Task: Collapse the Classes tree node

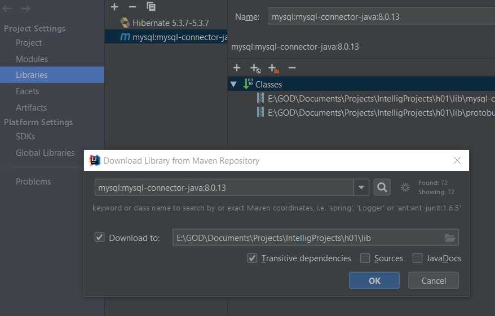Action: [233, 84]
